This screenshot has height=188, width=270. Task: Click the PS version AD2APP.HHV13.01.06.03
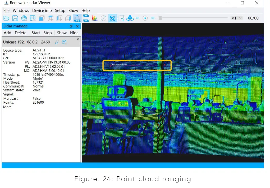[52, 62]
